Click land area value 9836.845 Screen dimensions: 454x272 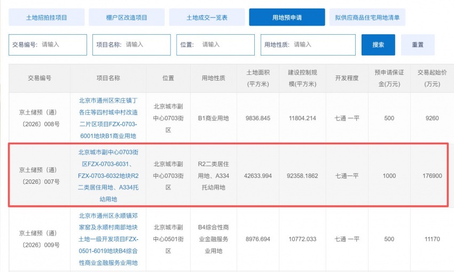point(258,118)
